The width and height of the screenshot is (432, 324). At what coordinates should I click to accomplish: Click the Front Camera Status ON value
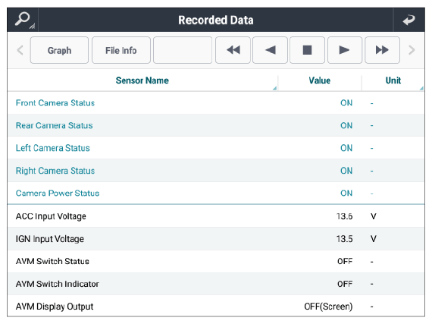pos(346,103)
